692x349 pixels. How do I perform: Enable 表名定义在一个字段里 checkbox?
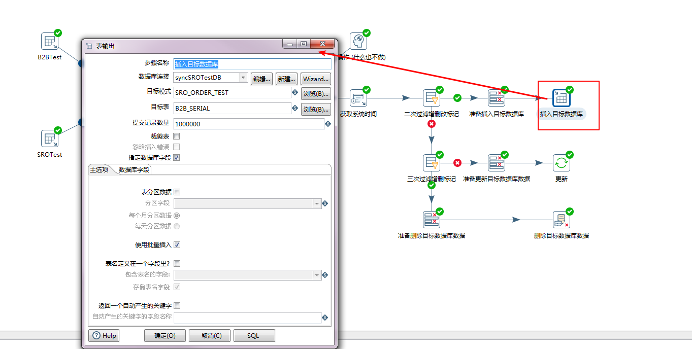[177, 263]
